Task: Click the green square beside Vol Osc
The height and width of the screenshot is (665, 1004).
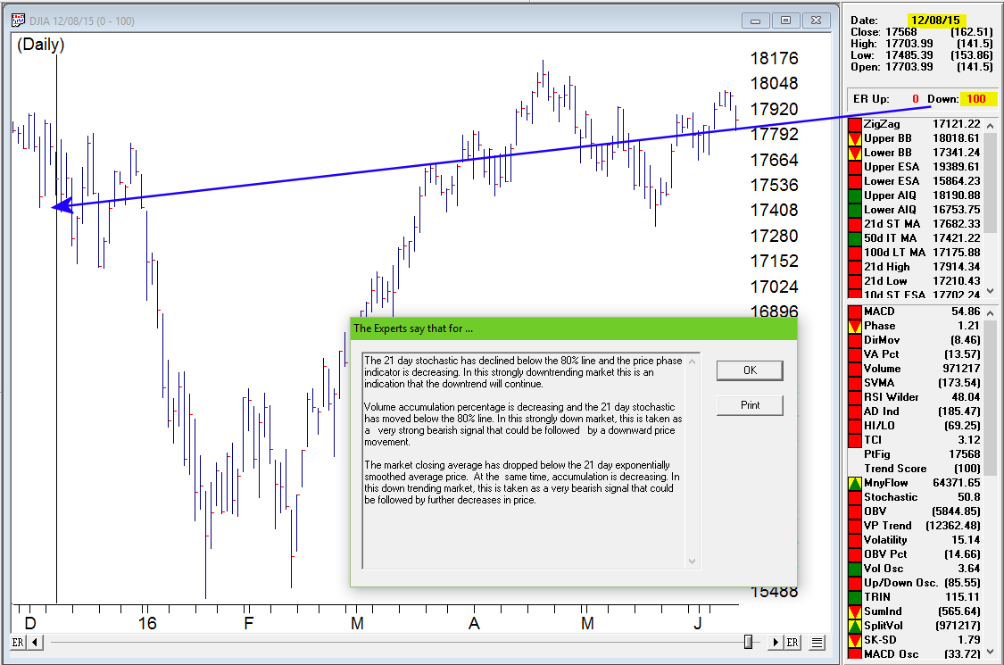Action: tap(854, 569)
